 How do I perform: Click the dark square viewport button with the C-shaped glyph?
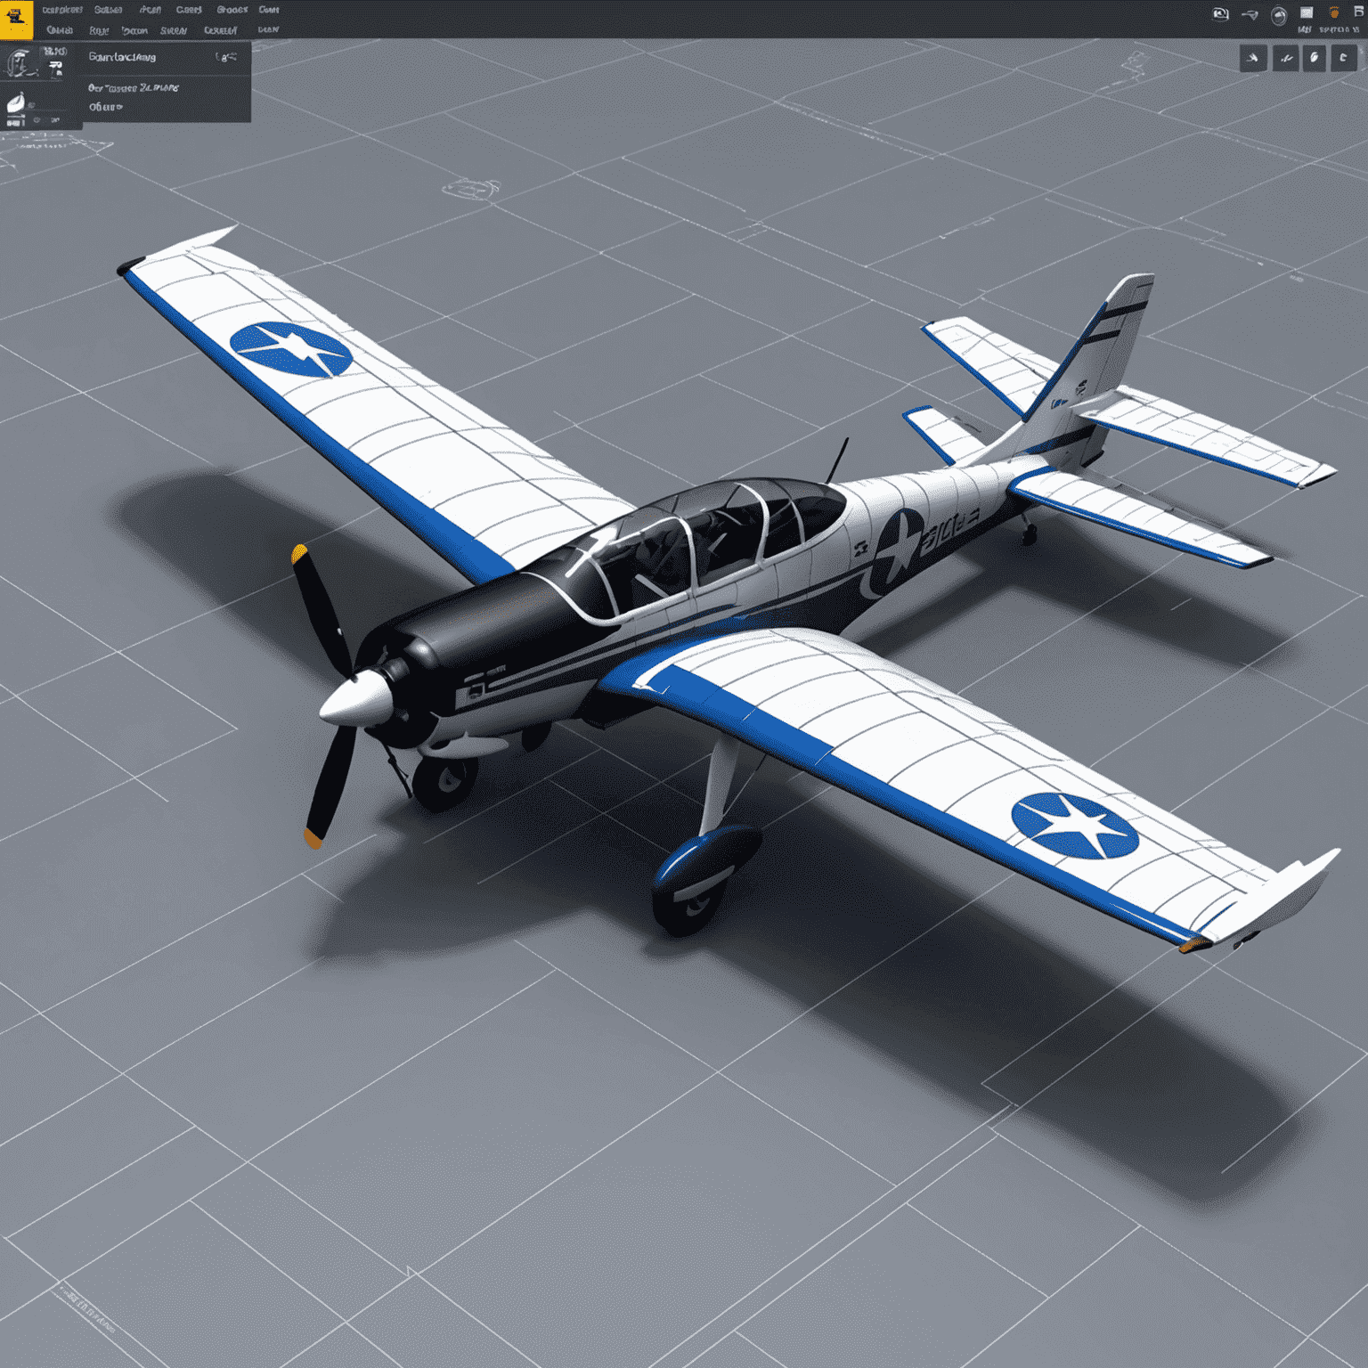tap(1344, 59)
